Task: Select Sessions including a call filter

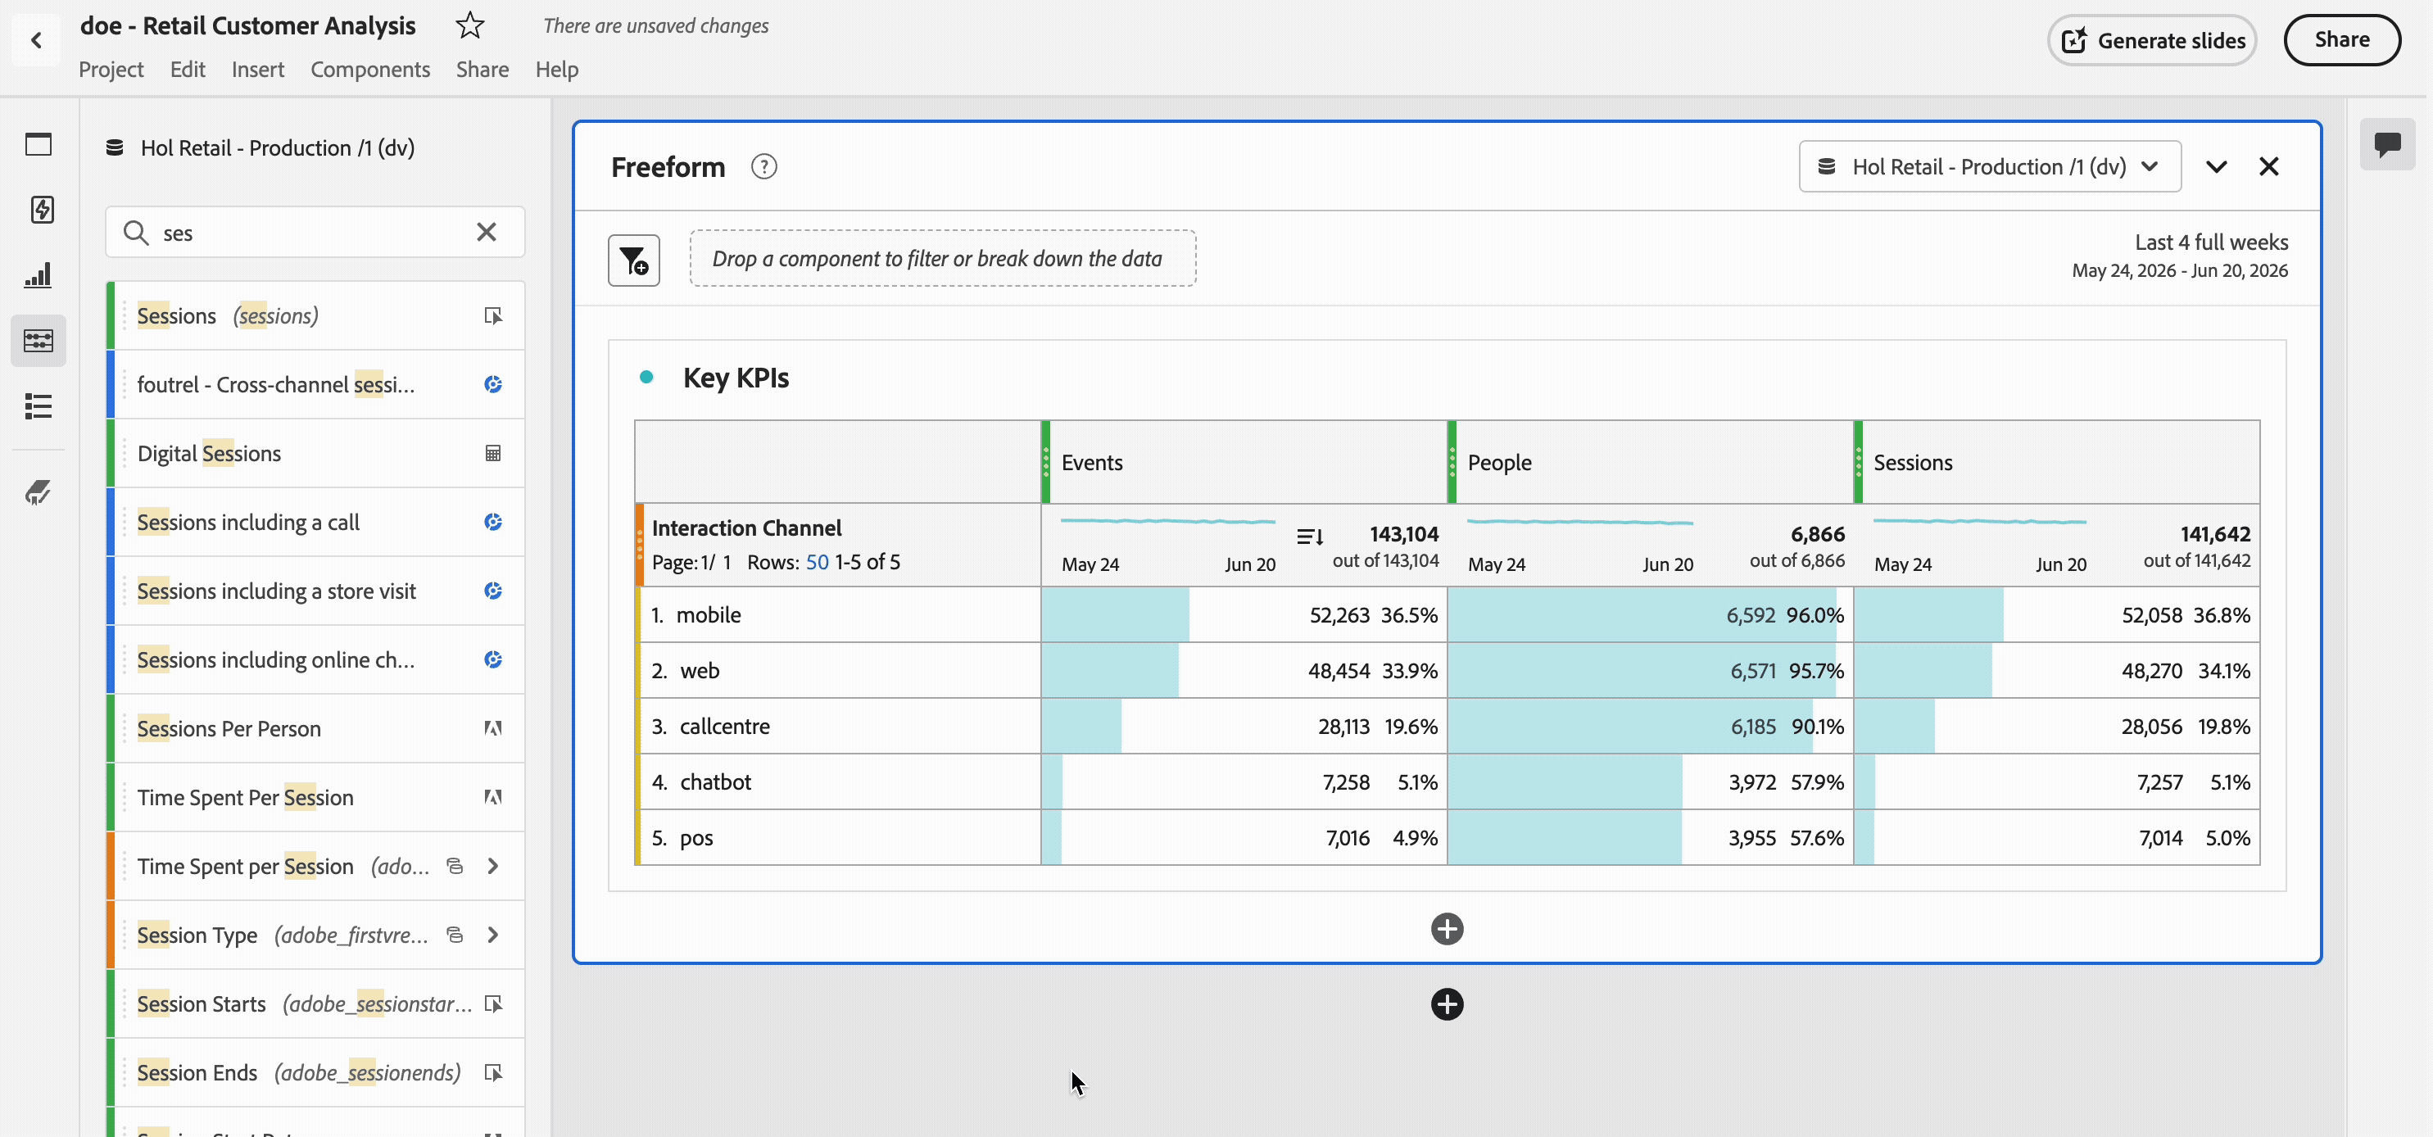Action: [x=315, y=523]
